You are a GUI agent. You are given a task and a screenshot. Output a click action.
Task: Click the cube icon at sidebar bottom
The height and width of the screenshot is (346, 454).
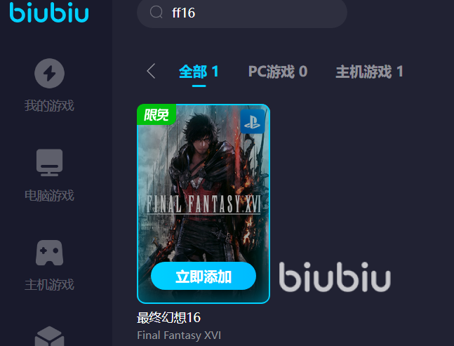[x=50, y=336]
